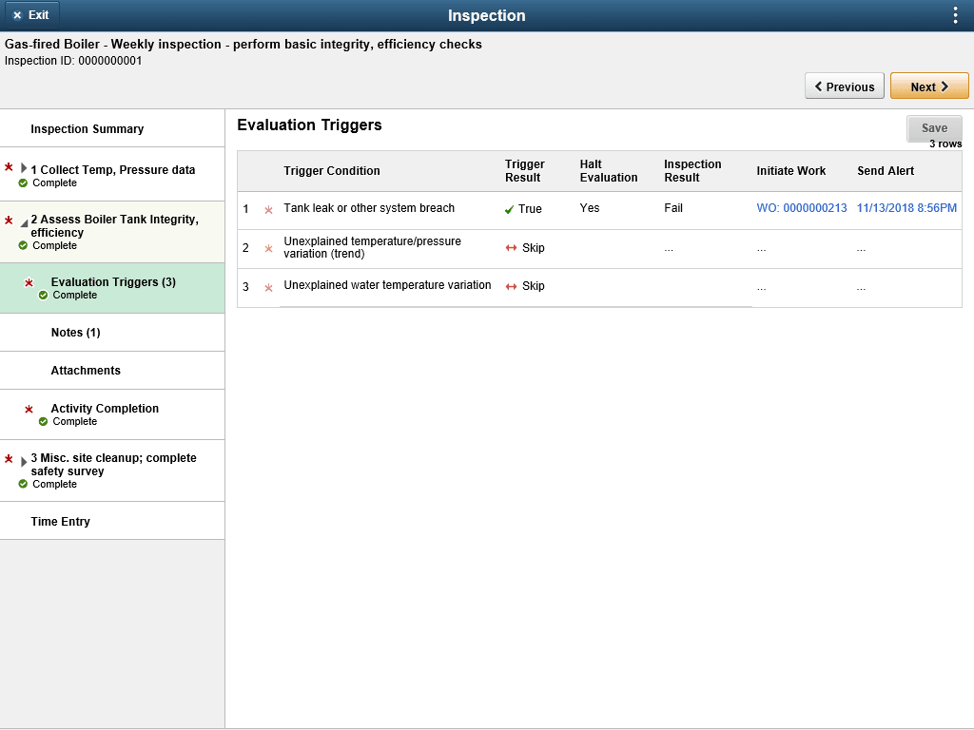Click the asterisk icon on Tank leak row
Screen dimensions: 974x730
click(x=268, y=210)
